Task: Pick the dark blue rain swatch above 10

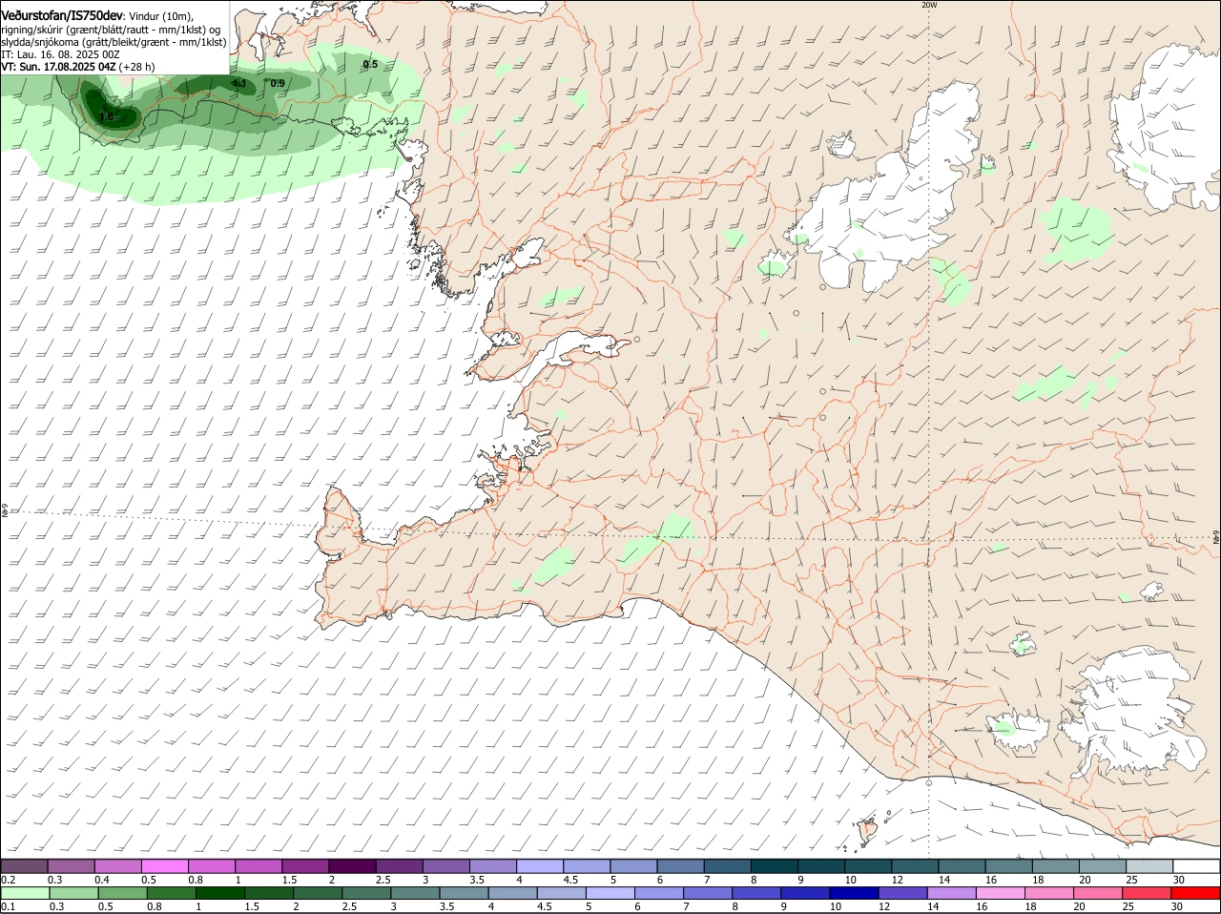Action: [855, 893]
